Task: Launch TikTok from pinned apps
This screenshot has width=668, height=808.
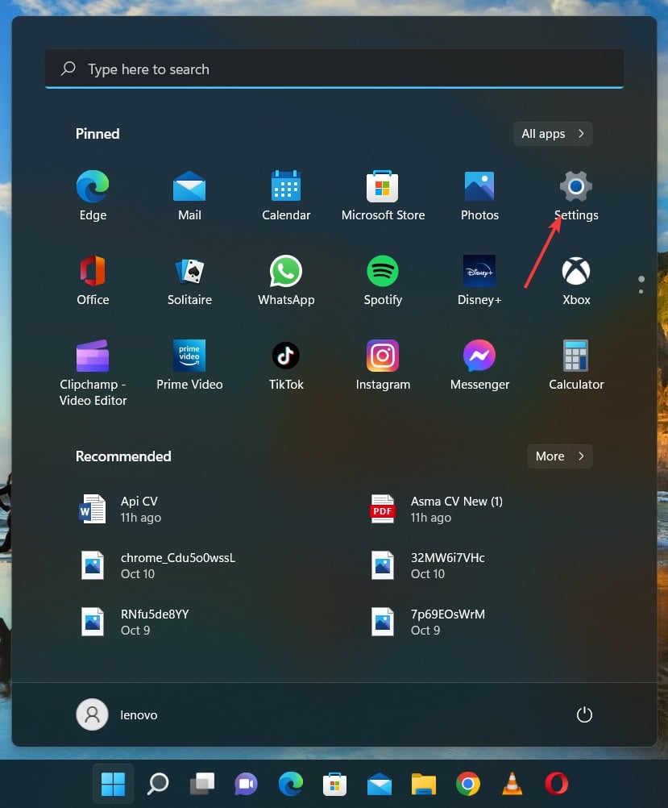Action: (286, 364)
